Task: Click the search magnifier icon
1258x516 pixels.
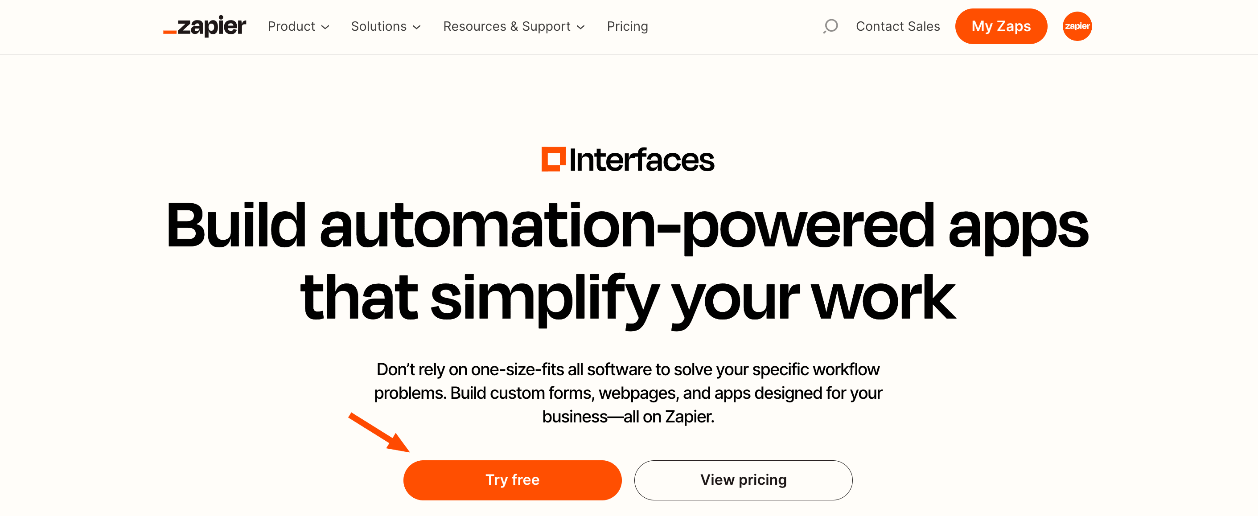Action: [x=830, y=26]
